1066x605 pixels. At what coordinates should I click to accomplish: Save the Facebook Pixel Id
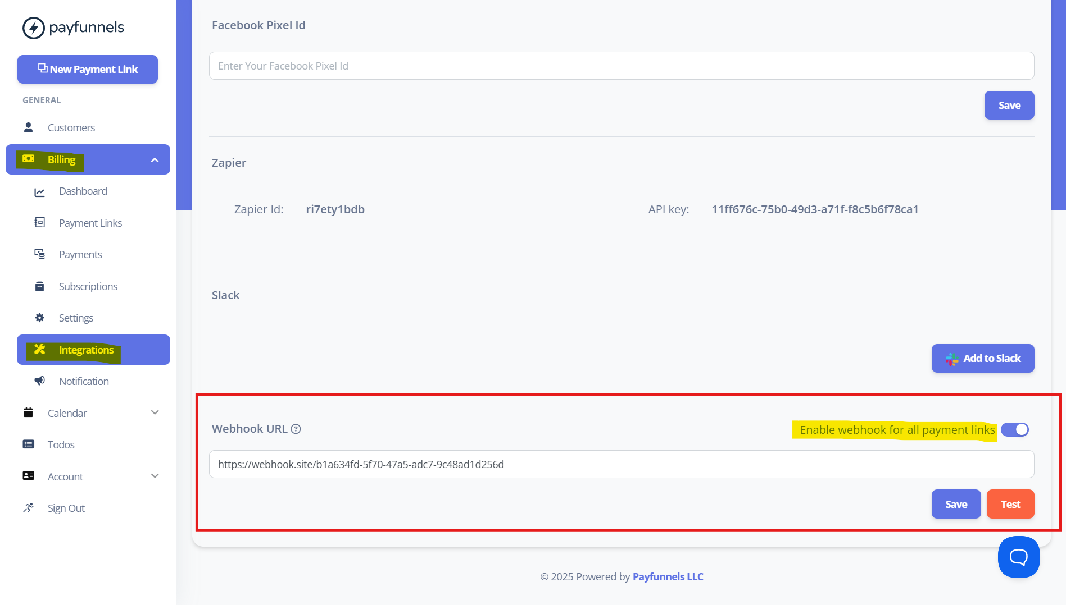(1009, 105)
